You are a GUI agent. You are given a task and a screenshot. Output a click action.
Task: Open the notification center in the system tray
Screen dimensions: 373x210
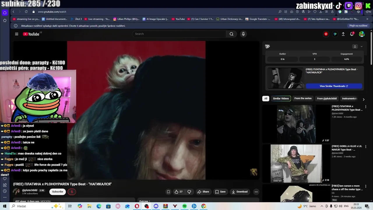pyautogui.click(x=367, y=206)
